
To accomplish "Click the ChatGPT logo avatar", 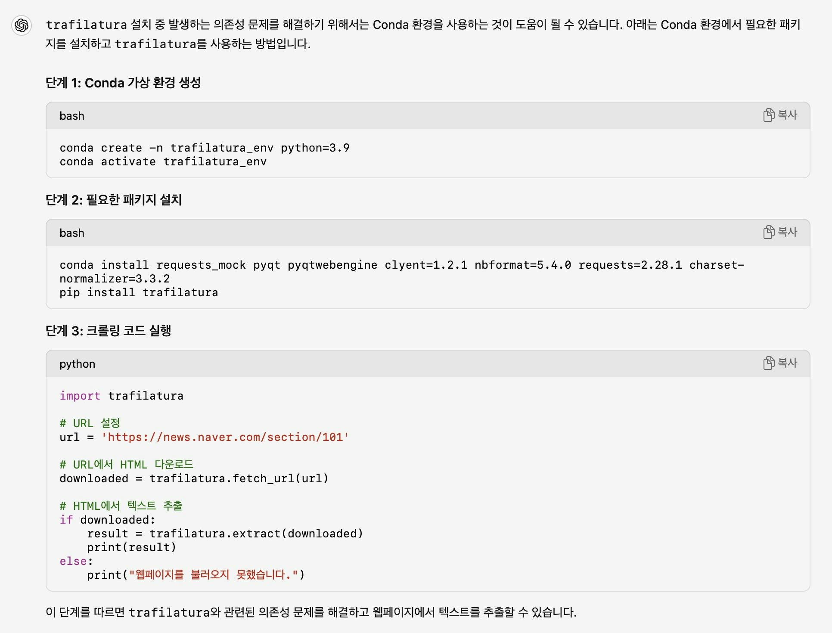I will pos(22,25).
